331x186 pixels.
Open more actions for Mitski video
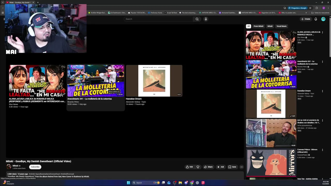point(242,167)
